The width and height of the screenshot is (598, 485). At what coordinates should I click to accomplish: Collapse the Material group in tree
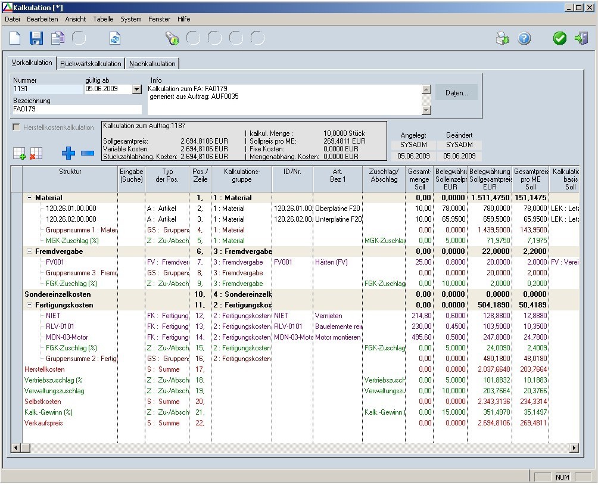tap(29, 198)
